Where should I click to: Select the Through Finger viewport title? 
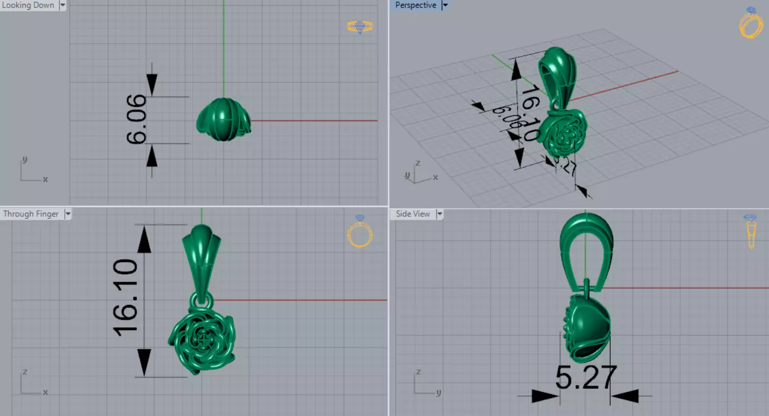(31, 214)
